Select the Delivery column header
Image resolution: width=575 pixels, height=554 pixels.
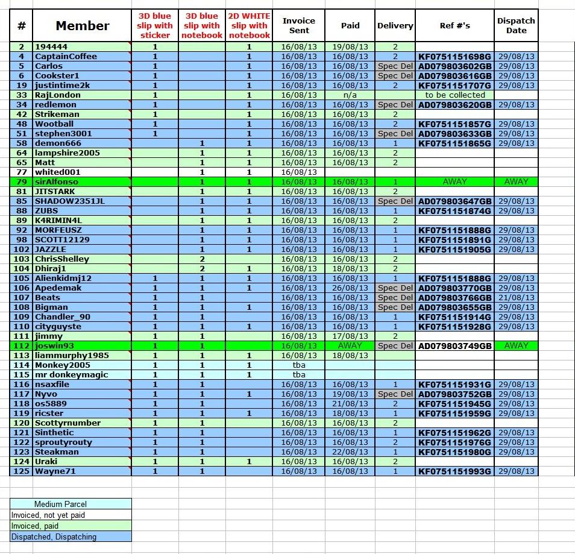click(395, 26)
